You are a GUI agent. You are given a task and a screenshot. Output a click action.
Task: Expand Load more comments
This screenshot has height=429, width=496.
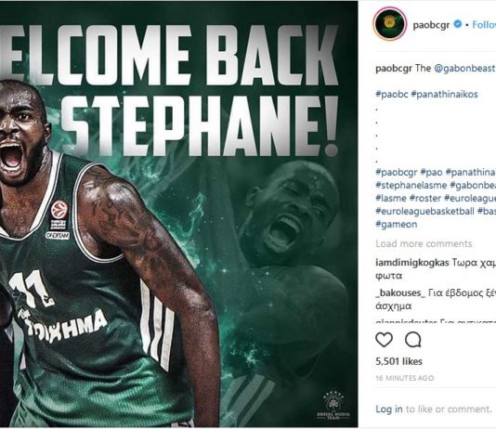point(424,243)
